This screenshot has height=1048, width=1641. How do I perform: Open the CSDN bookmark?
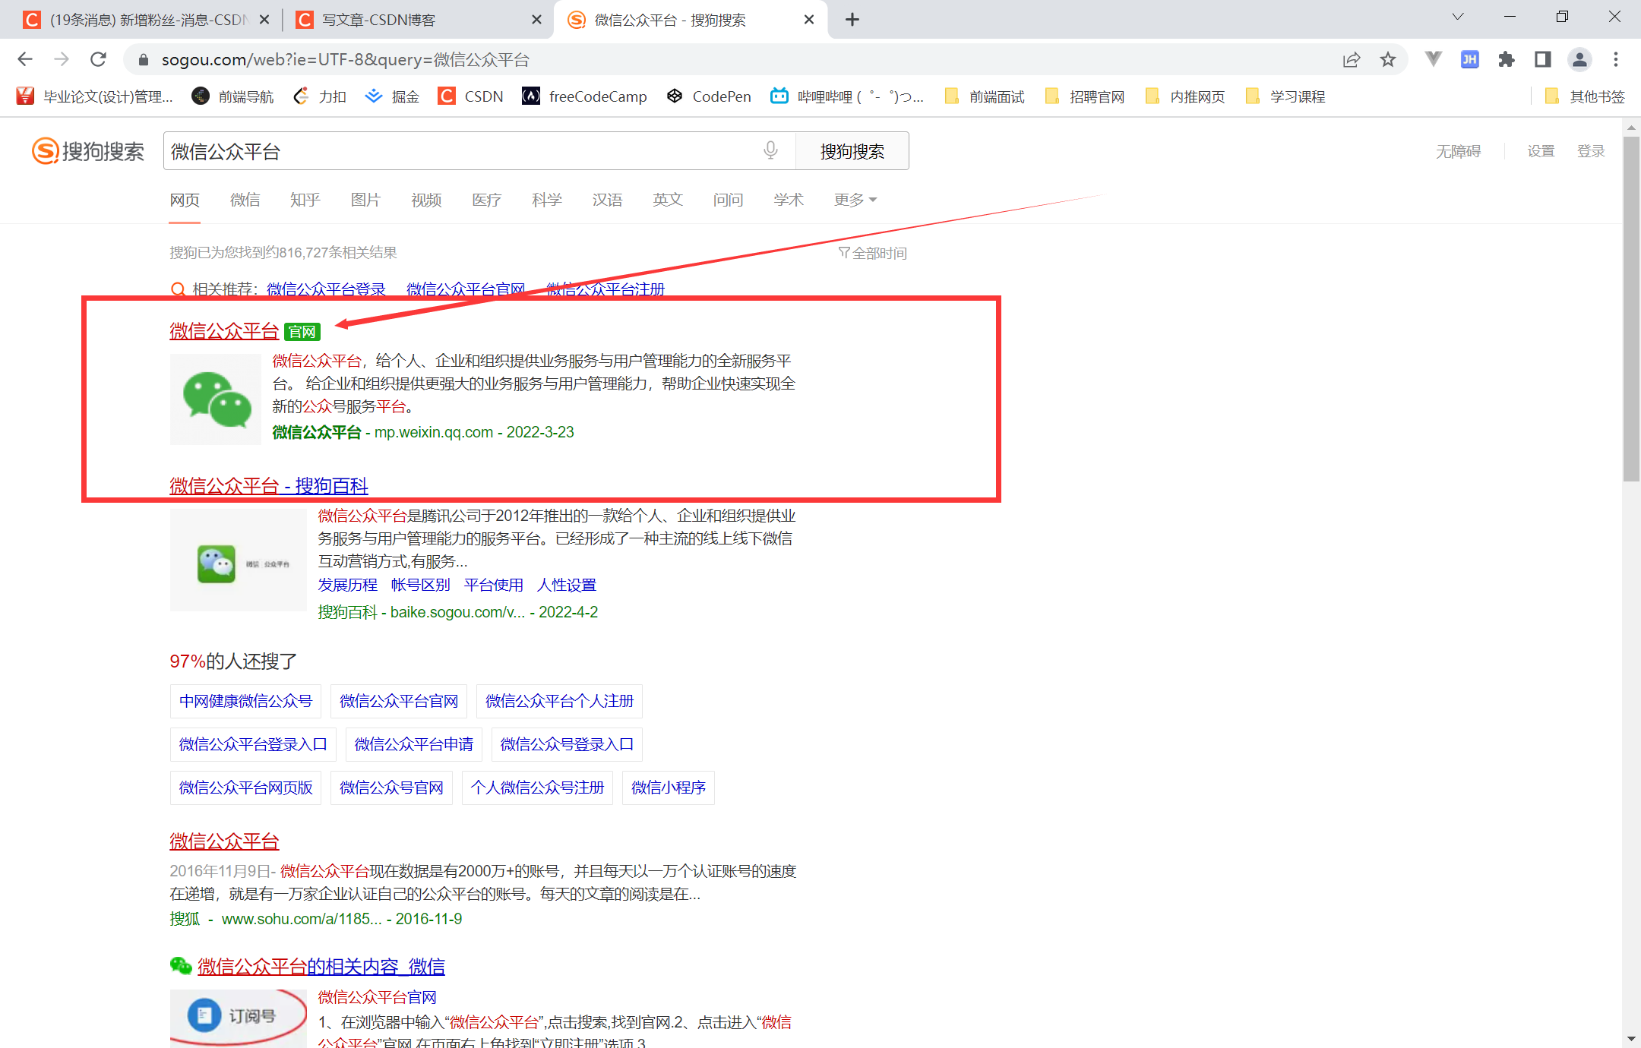[x=470, y=96]
